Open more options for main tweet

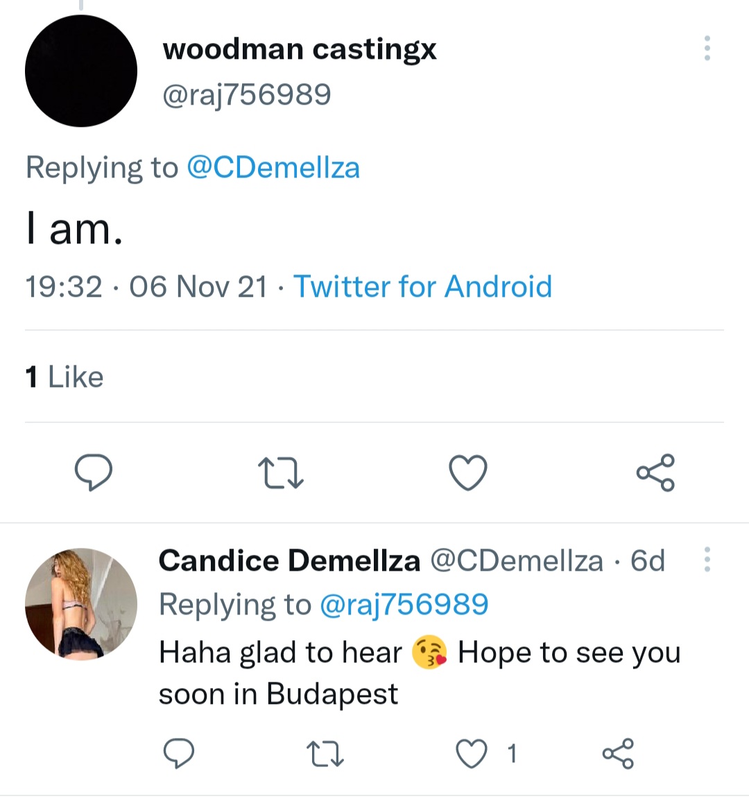click(x=707, y=49)
